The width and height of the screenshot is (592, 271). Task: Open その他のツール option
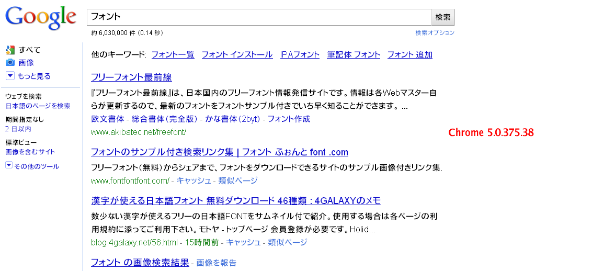(x=37, y=166)
